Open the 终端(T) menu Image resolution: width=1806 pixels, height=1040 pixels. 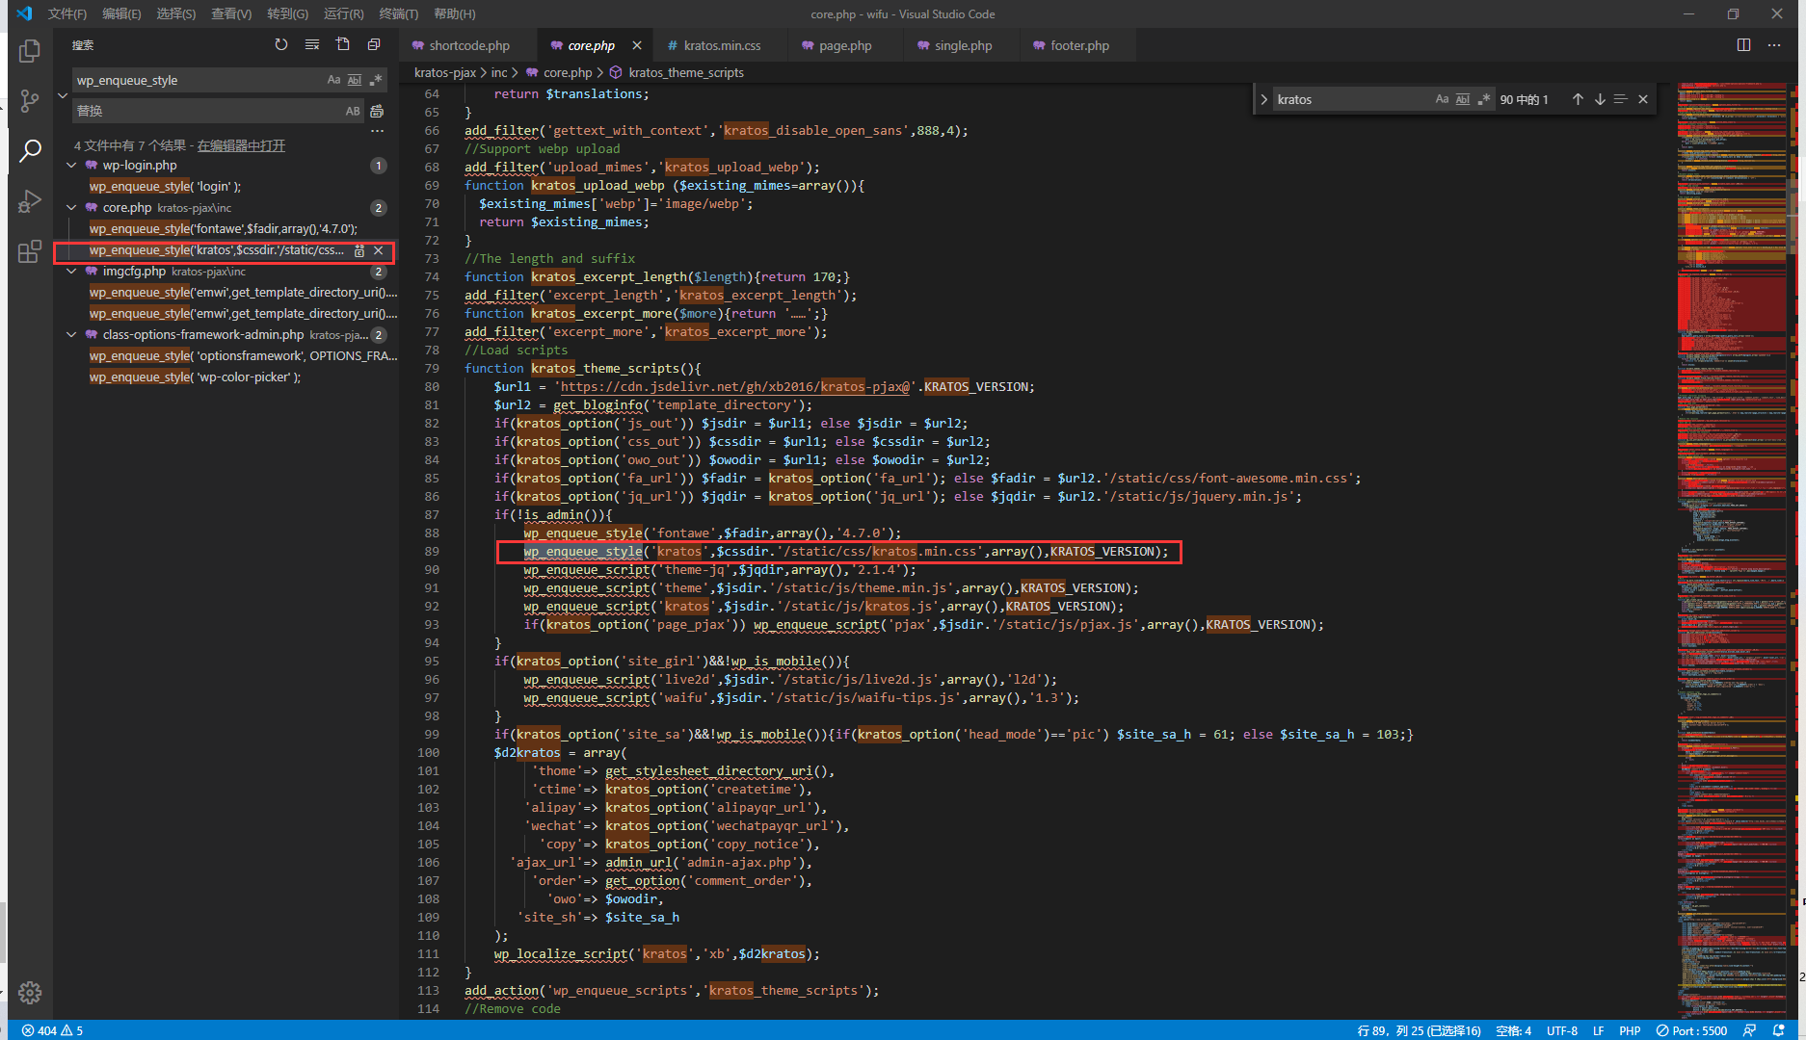pos(398,13)
